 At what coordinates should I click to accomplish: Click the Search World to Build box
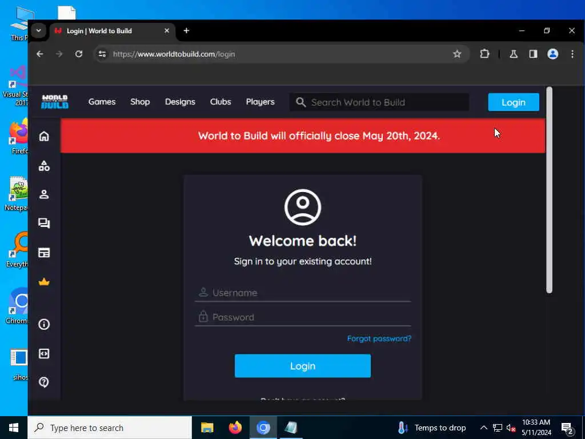379,102
